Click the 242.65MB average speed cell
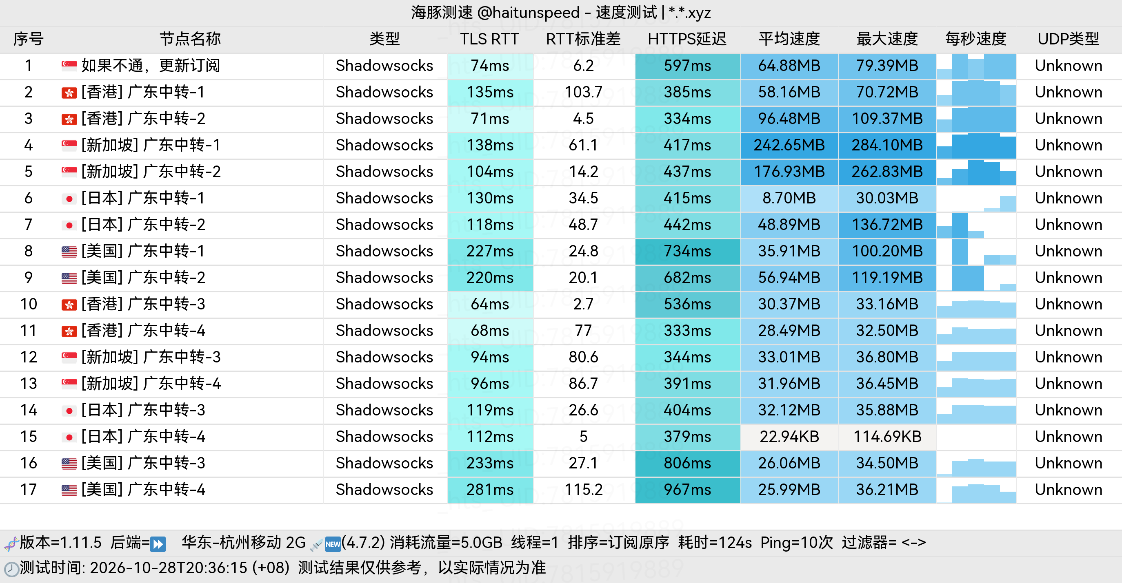The width and height of the screenshot is (1122, 583). pos(789,145)
